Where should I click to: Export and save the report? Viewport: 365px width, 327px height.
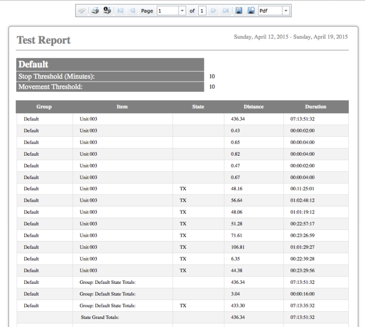coord(239,11)
